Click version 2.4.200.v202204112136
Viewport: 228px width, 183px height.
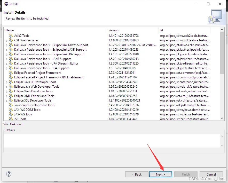point(124,105)
